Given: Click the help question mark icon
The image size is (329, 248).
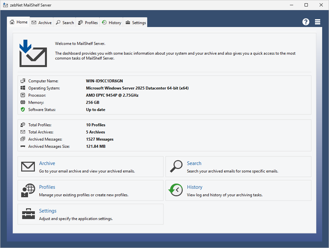Looking at the screenshot, I should point(306,22).
